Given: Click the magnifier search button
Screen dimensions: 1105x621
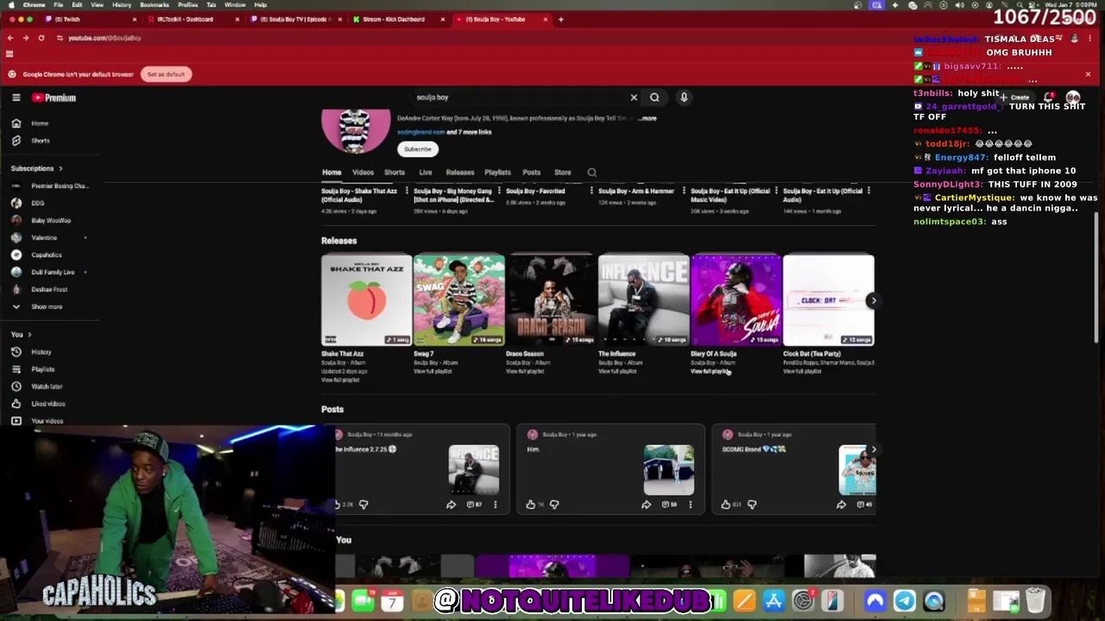Looking at the screenshot, I should click(x=654, y=97).
